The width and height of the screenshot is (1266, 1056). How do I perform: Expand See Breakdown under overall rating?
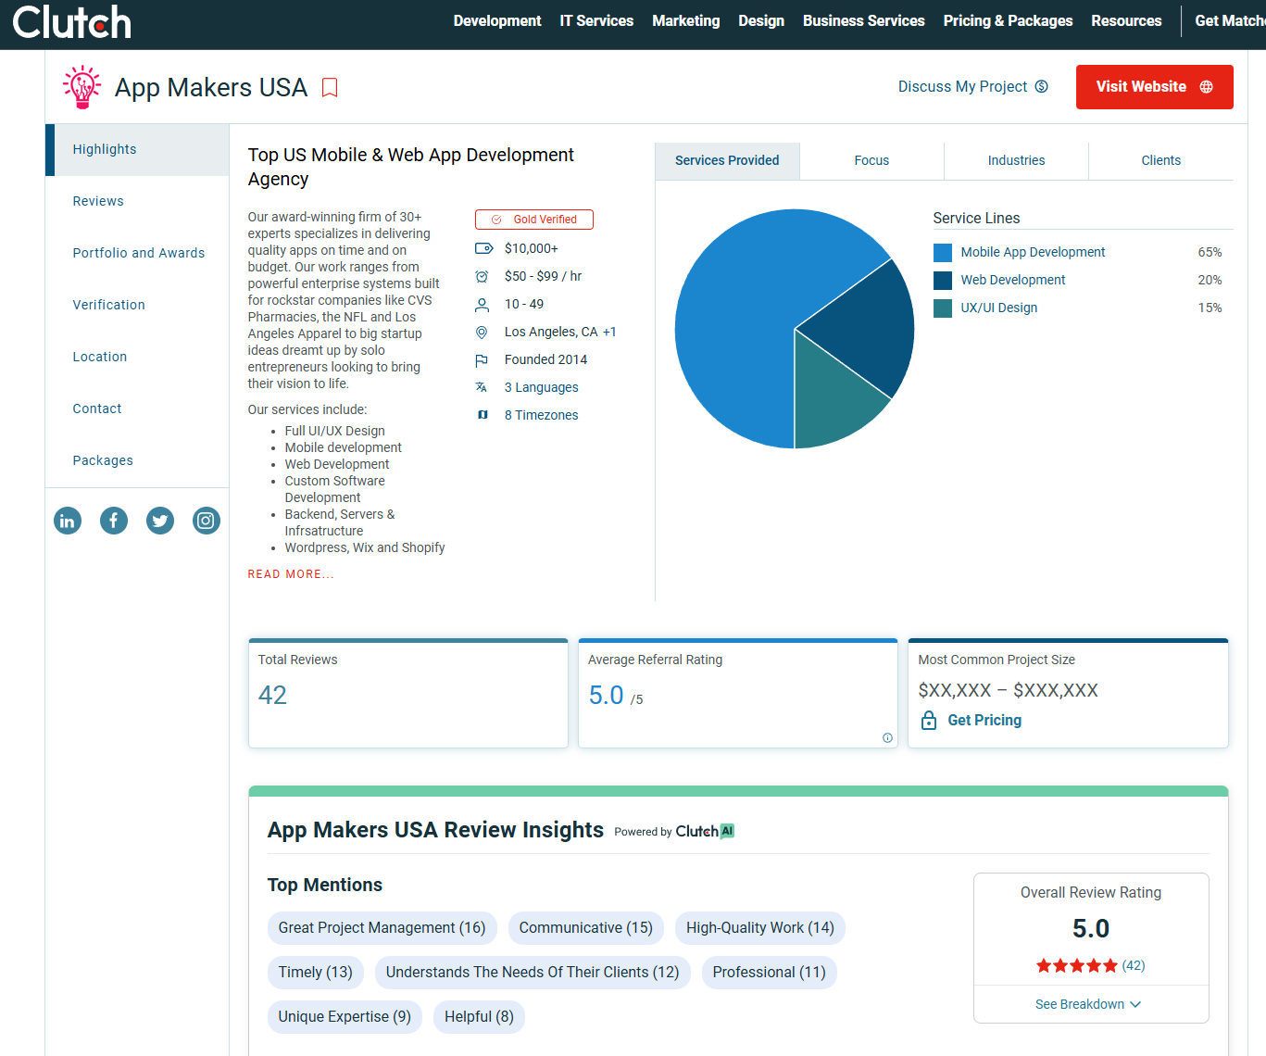pos(1089,1004)
